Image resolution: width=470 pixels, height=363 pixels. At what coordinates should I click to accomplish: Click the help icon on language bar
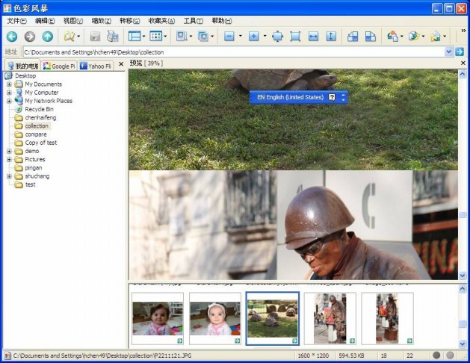click(332, 97)
